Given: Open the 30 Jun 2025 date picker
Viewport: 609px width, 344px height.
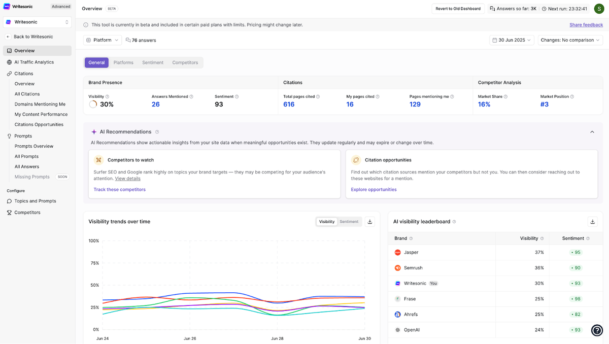Looking at the screenshot, I should point(512,40).
